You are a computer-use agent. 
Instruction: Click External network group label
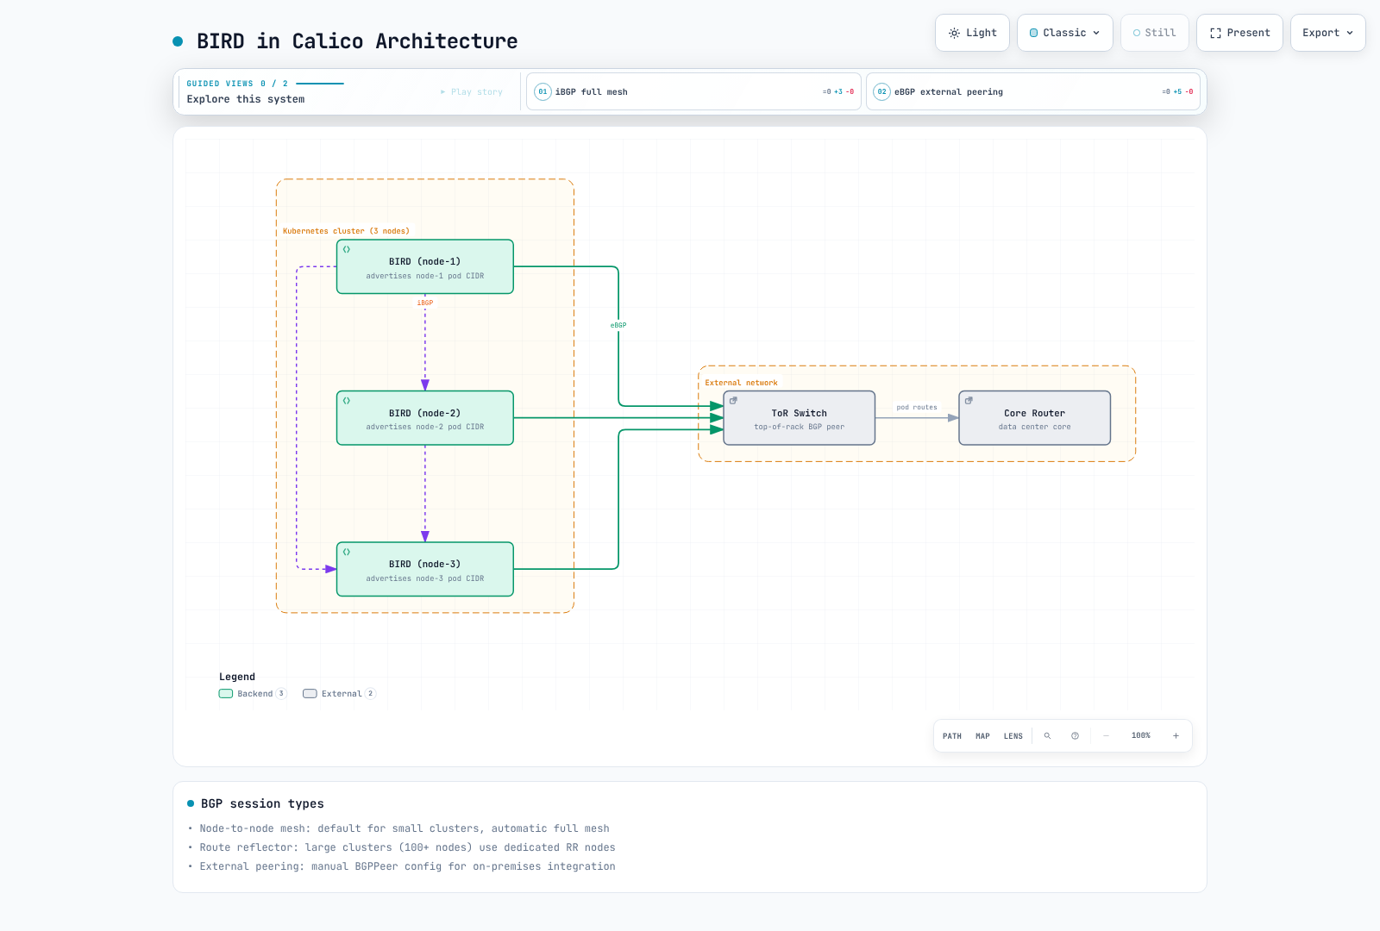tap(741, 383)
